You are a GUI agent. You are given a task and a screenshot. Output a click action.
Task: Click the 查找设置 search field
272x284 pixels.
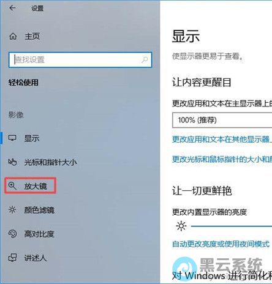pos(80,60)
